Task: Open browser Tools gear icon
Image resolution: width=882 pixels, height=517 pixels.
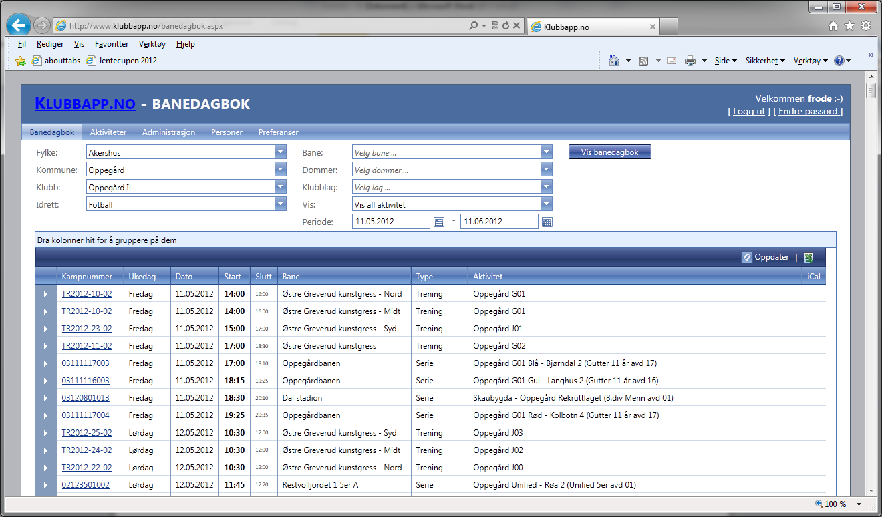Action: 865,26
